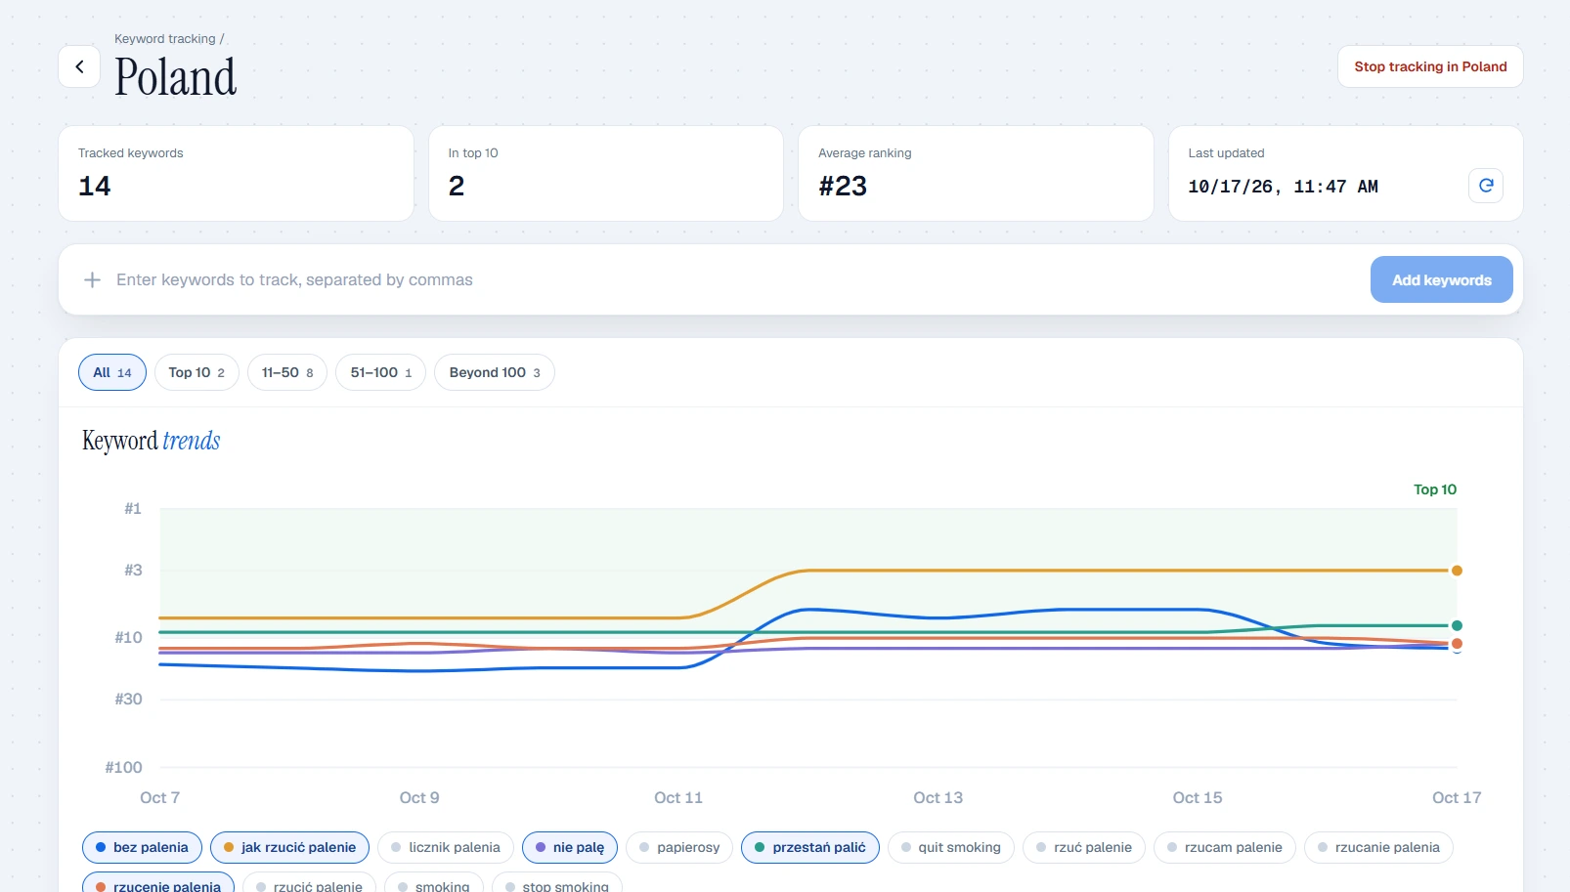The width and height of the screenshot is (1570, 892).
Task: Toggle the przestań palić trend line
Action: pos(810,847)
